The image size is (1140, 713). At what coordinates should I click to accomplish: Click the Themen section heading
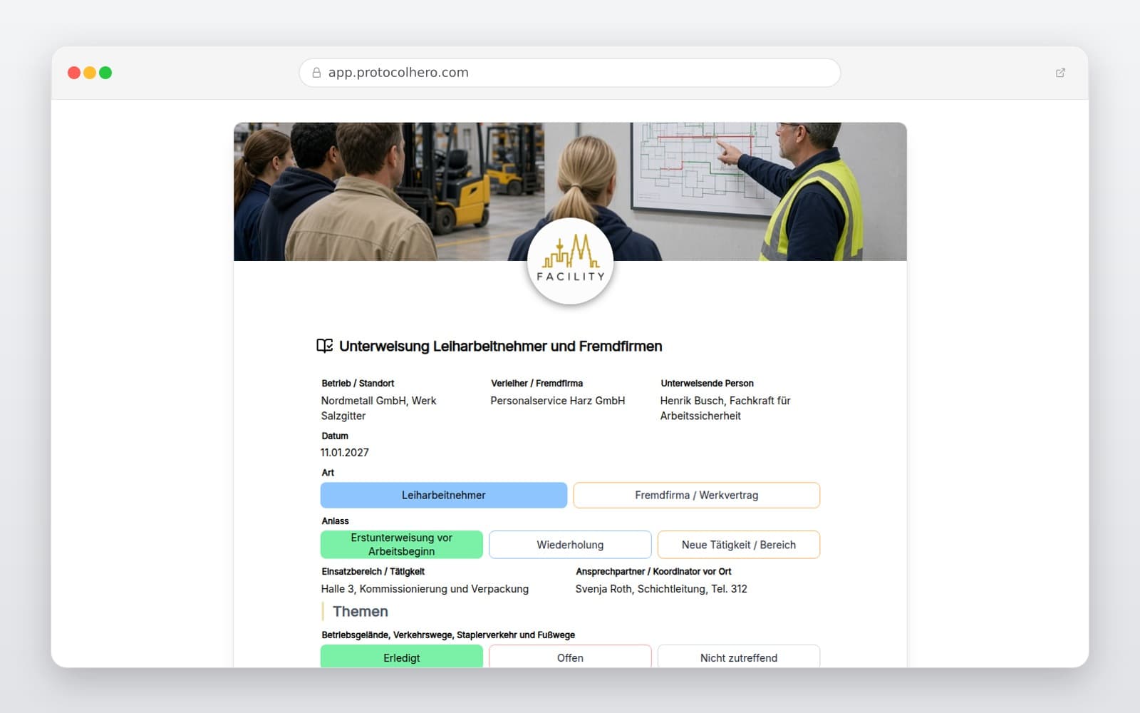tap(361, 612)
